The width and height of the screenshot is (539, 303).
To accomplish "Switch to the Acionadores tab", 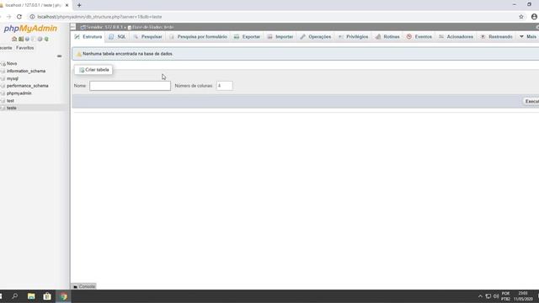I will 456,37.
